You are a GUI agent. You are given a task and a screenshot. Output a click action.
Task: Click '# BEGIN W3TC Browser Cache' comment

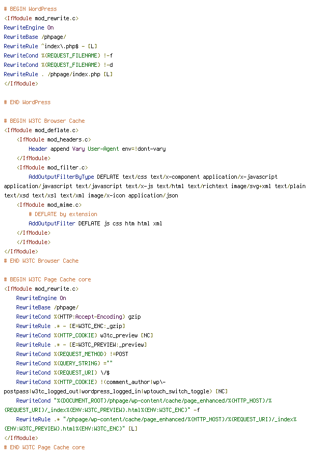point(44,121)
